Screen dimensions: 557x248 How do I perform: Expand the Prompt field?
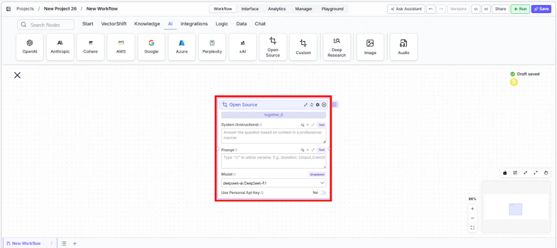(x=313, y=150)
